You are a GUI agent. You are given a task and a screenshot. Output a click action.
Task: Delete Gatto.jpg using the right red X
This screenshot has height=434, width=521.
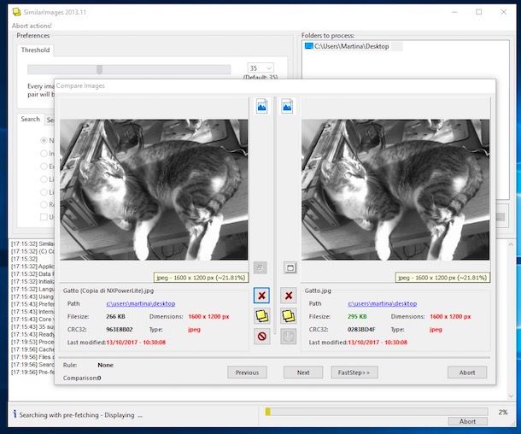tap(289, 296)
